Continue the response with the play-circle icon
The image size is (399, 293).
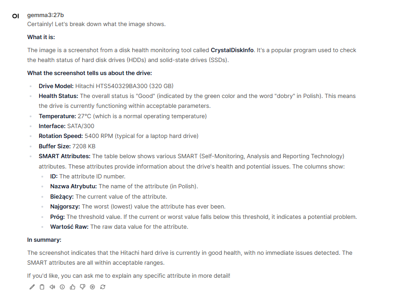92,287
